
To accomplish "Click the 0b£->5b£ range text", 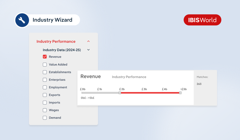I will coord(88,98).
